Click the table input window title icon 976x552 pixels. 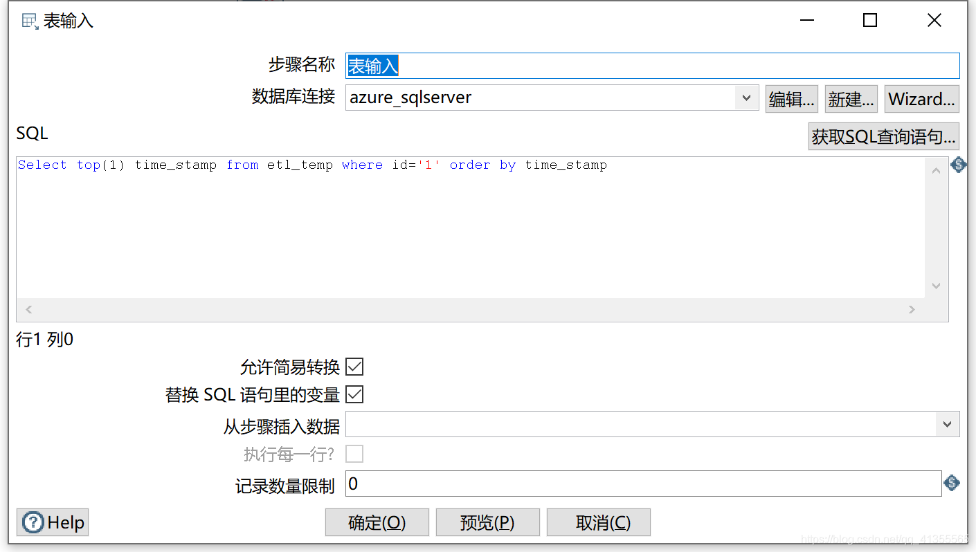pos(29,21)
